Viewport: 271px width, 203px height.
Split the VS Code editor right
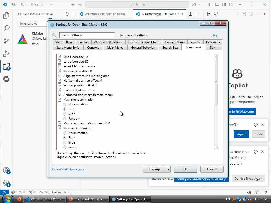coord(190,14)
